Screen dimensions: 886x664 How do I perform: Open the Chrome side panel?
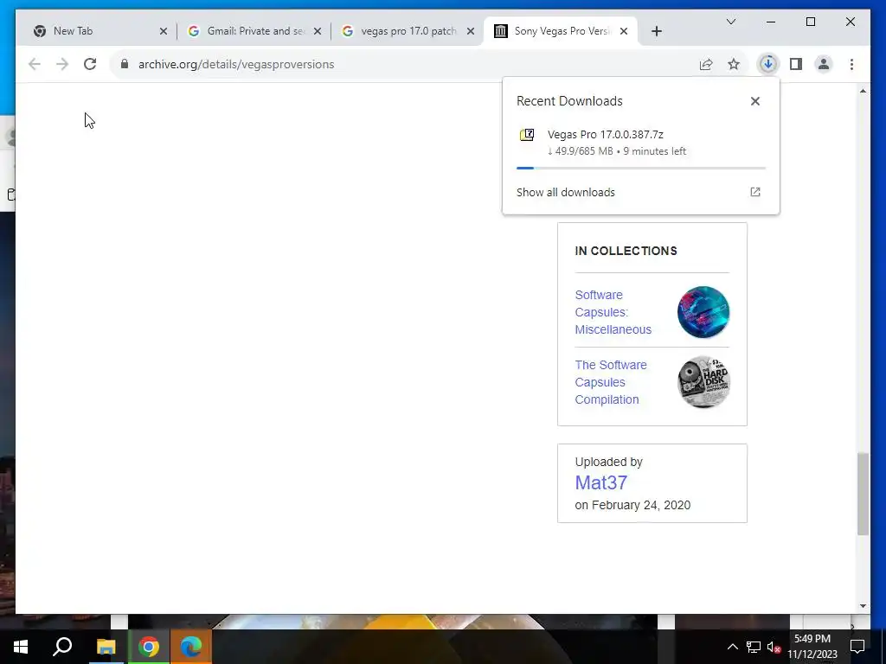tap(796, 64)
